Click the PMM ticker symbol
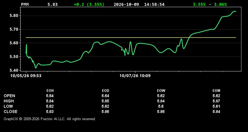This screenshot has height=132, width=248. (x=25, y=4)
